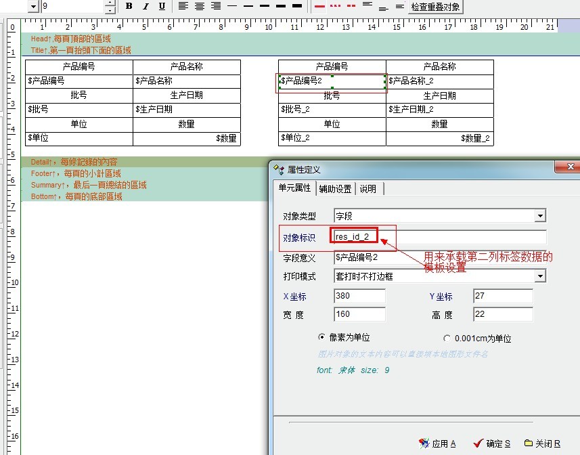Align text left using toolbar icon
Screen dimensions: 580x455
pyautogui.click(x=183, y=6)
